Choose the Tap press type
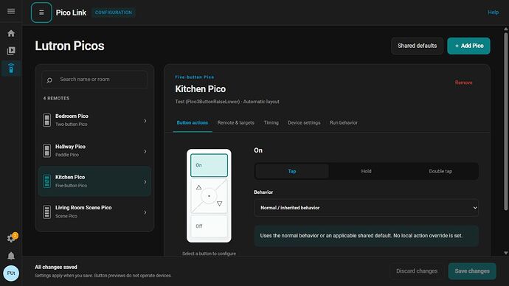509x286 pixels. tap(292, 171)
